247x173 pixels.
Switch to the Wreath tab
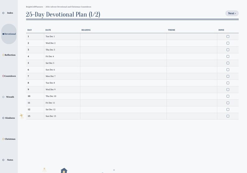9,97
